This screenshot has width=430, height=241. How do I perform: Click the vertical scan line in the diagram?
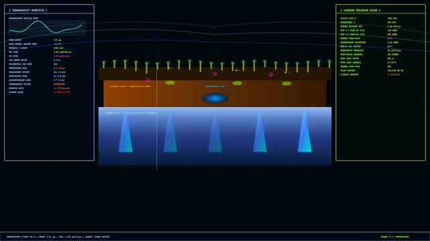coord(156,118)
